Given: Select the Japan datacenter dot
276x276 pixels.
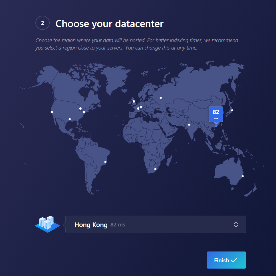Looking at the screenshot, I should (x=232, y=110).
